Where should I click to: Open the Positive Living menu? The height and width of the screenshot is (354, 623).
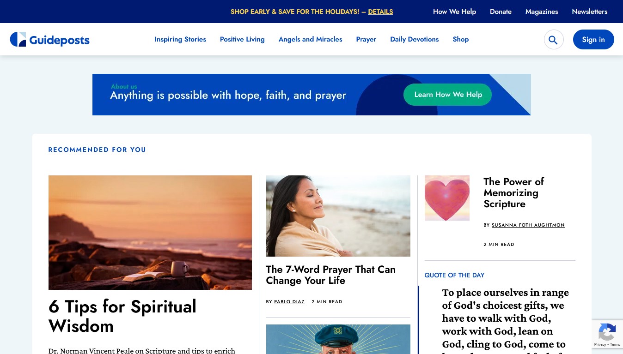click(242, 40)
